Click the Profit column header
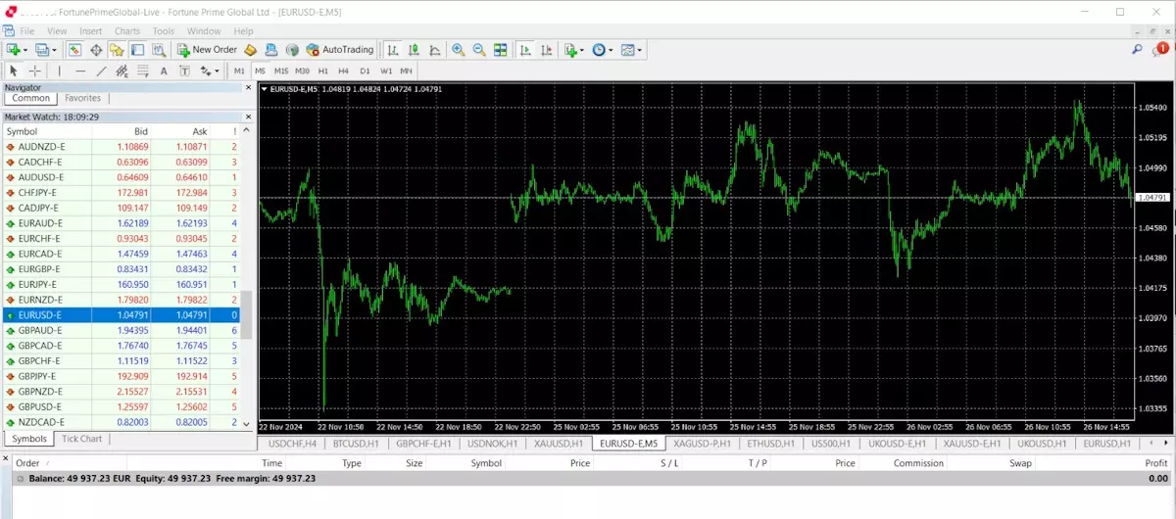The height and width of the screenshot is (519, 1176). pyautogui.click(x=1155, y=463)
